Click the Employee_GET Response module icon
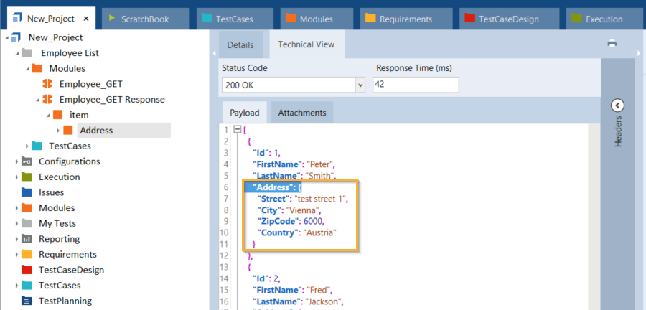The height and width of the screenshot is (310, 646). (48, 99)
